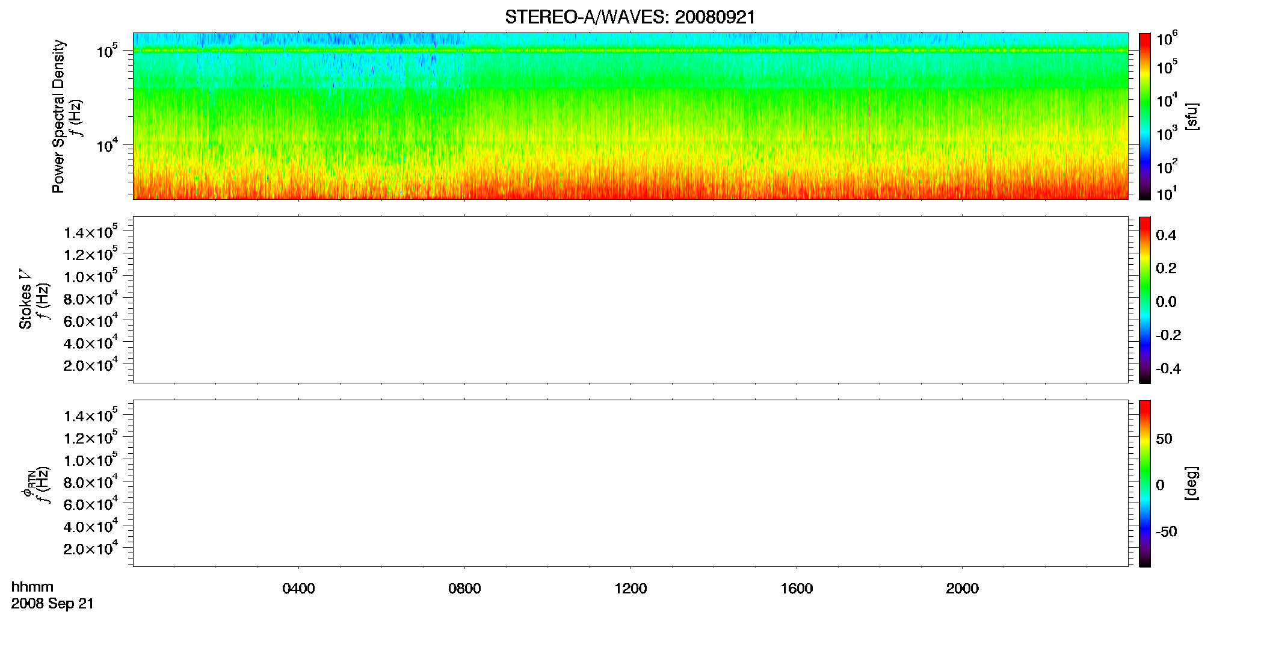The width and height of the screenshot is (1261, 650).
Task: Click the 0400 time axis label
Action: pos(298,589)
